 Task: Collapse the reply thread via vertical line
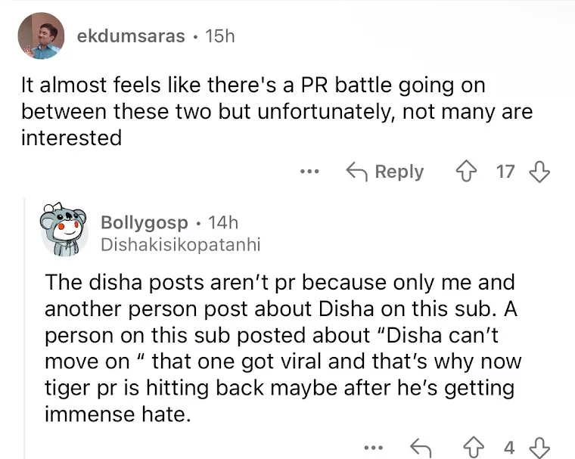[25, 325]
